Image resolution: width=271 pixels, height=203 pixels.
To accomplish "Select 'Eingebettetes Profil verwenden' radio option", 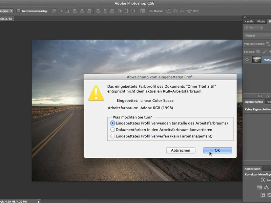I will click(112, 123).
